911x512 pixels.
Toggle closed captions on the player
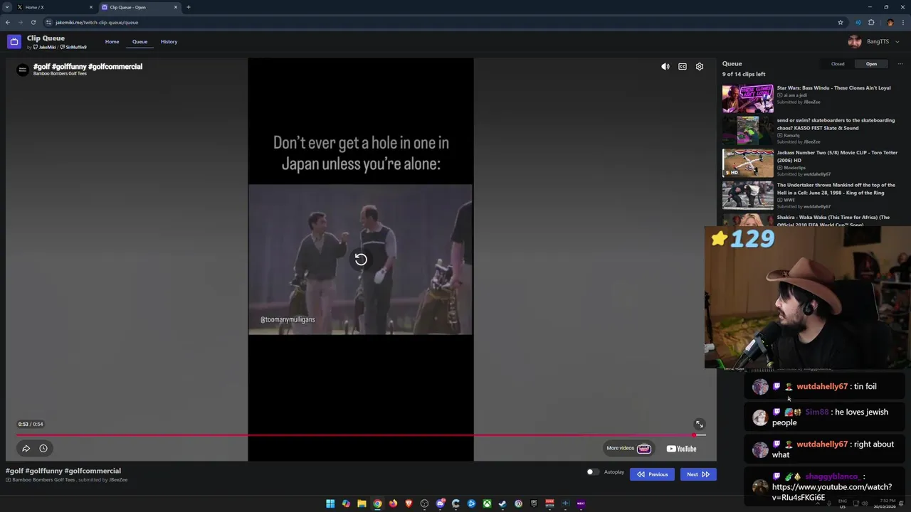click(683, 67)
